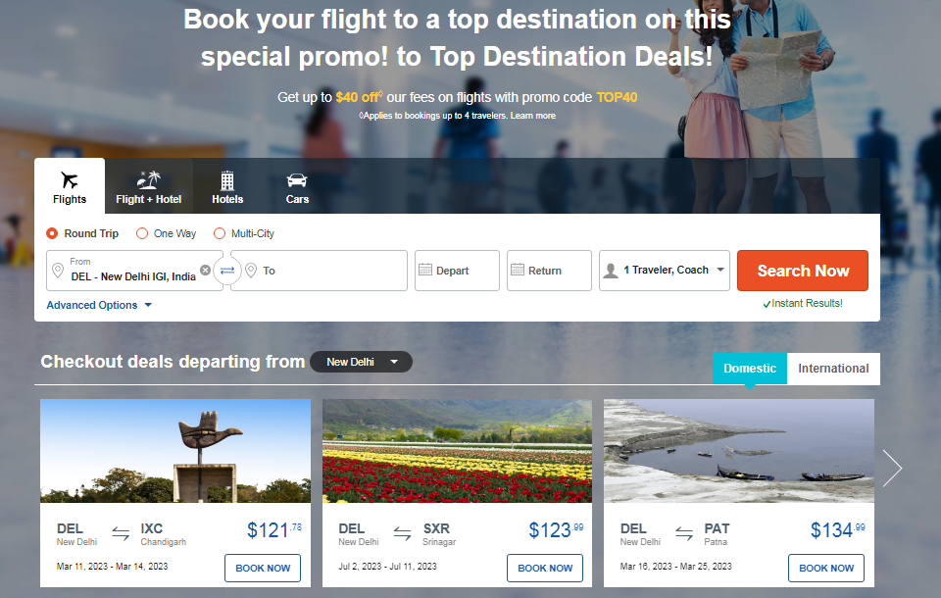Open the Chandigarh deal thumbnail image
This screenshot has height=598, width=941.
click(x=175, y=451)
